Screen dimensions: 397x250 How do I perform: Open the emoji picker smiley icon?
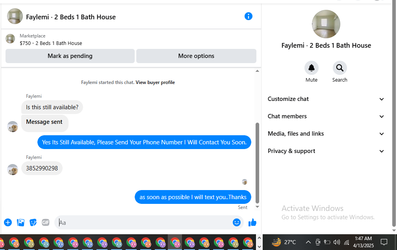(x=236, y=222)
